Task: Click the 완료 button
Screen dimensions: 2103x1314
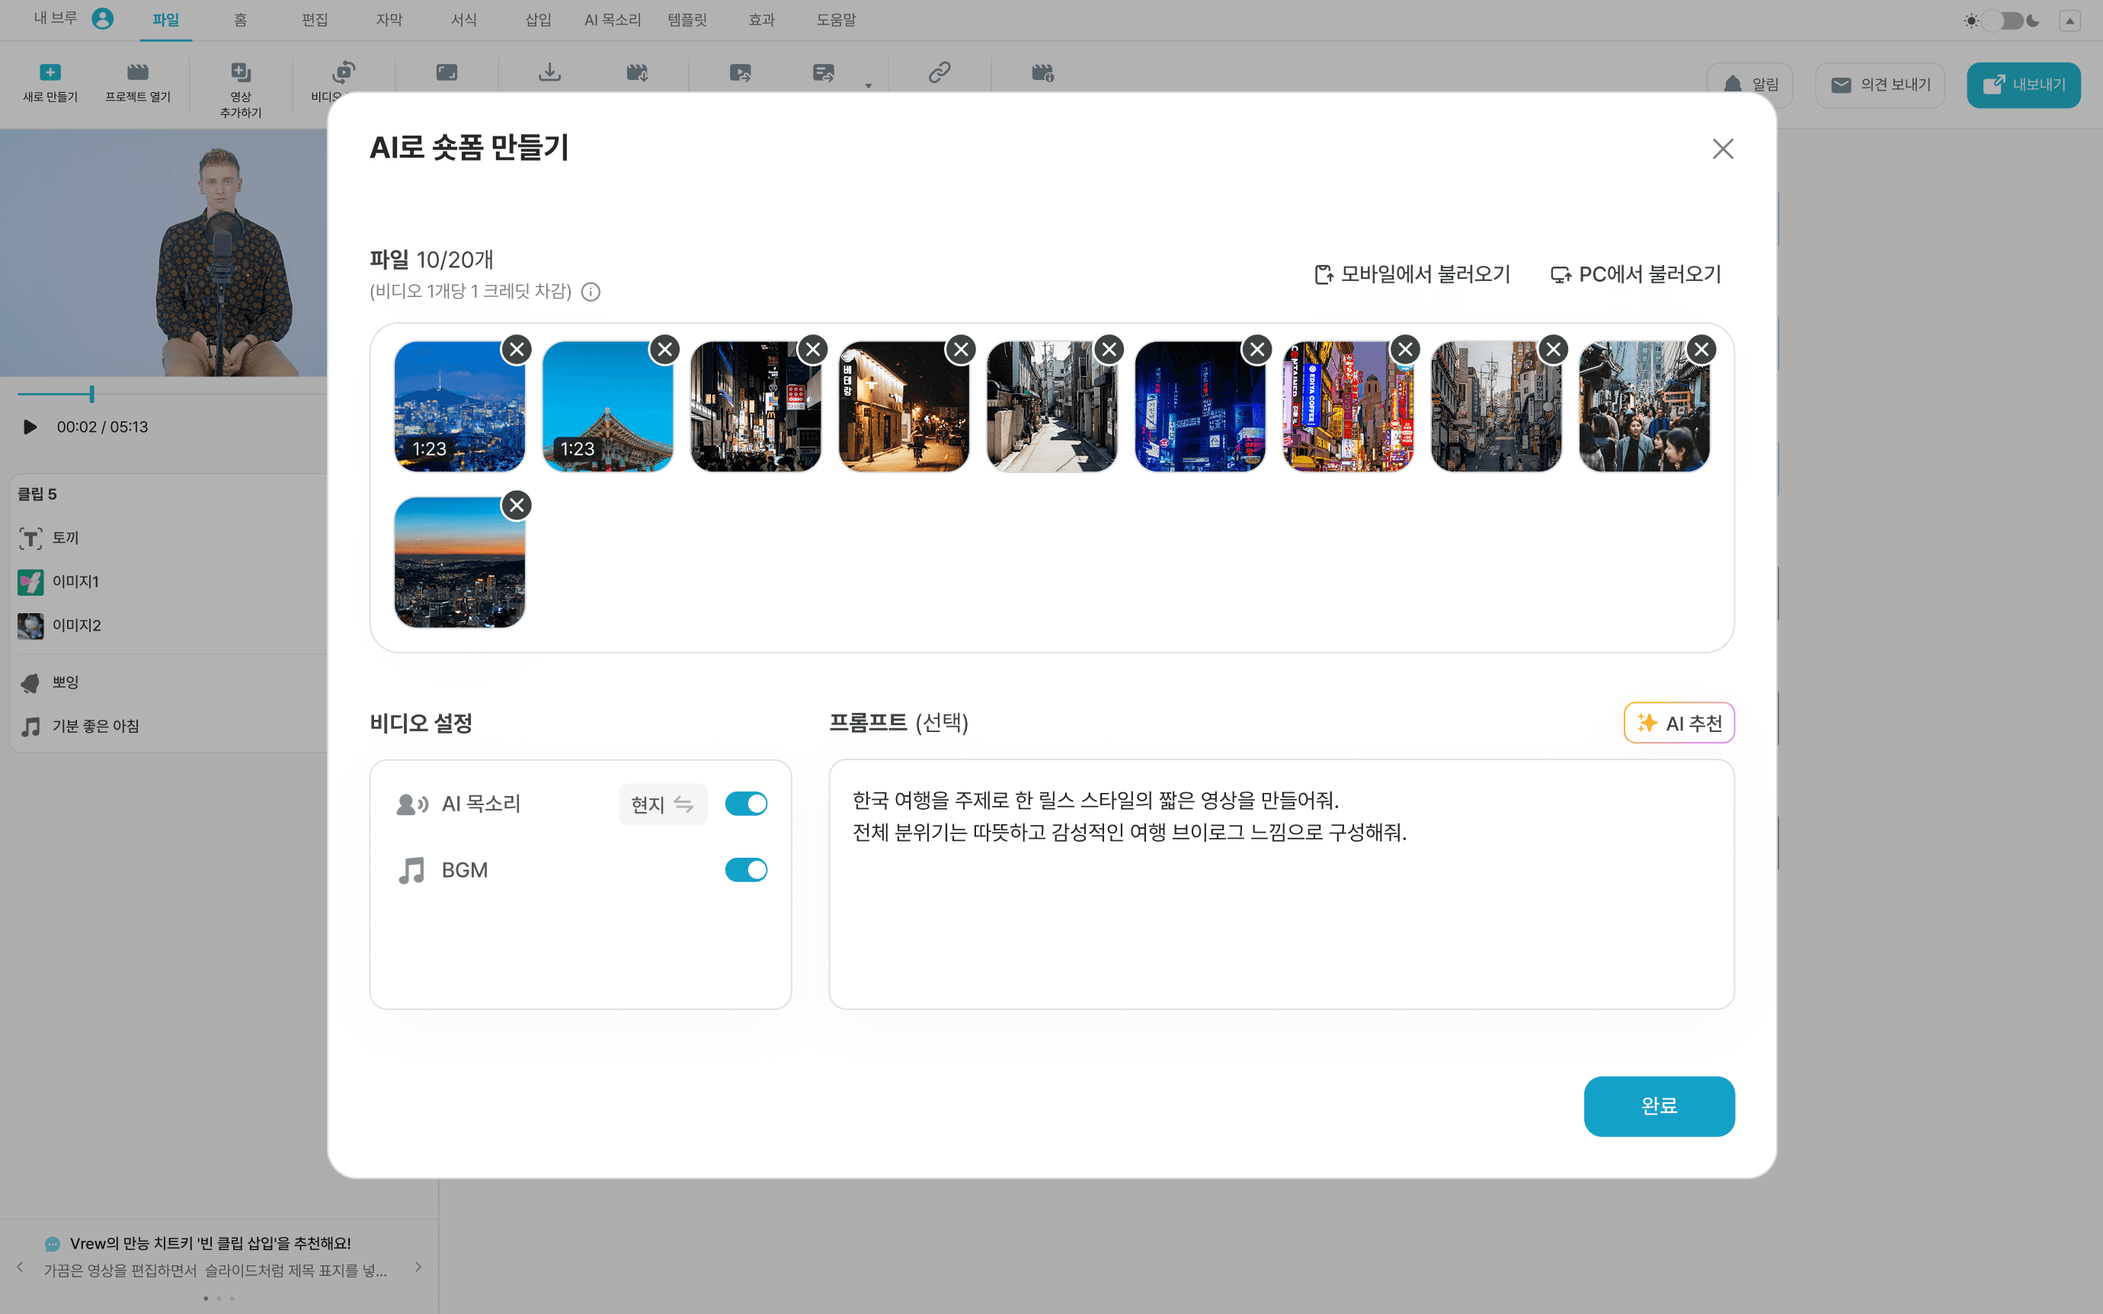Action: [x=1658, y=1105]
